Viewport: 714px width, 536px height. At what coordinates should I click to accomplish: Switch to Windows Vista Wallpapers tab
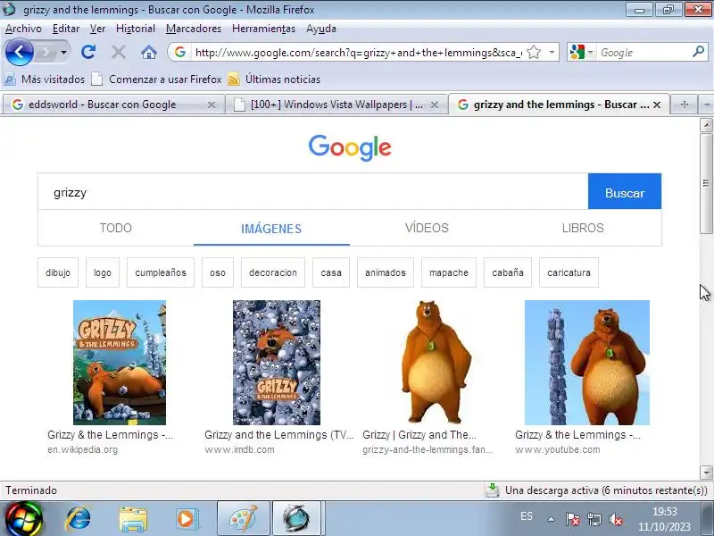337,105
